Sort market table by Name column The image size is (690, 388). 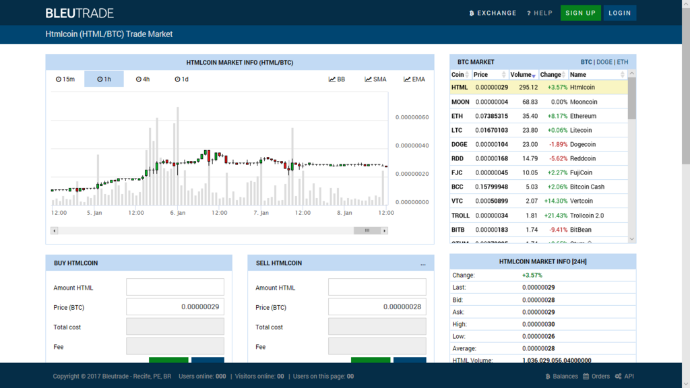pos(598,75)
